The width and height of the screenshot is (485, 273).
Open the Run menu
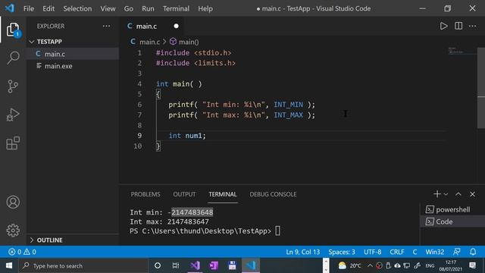pos(148,8)
